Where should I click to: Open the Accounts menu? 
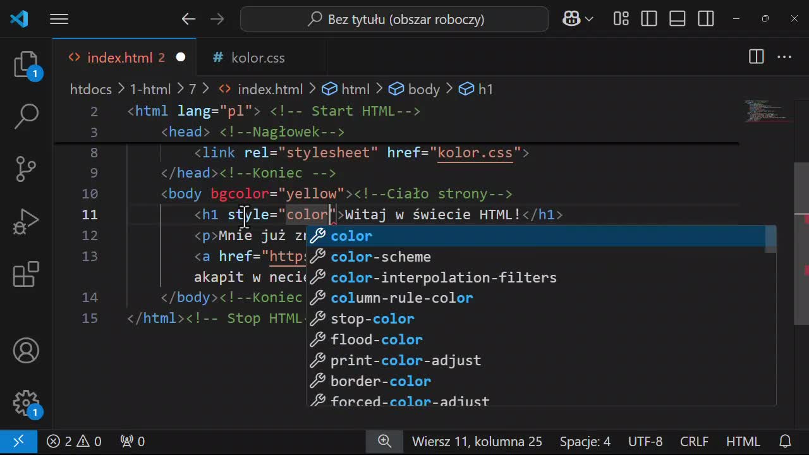pyautogui.click(x=27, y=351)
